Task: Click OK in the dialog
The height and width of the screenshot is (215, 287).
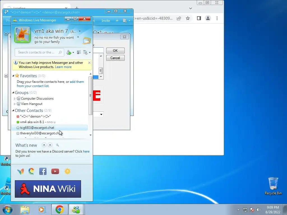Action: point(115,50)
